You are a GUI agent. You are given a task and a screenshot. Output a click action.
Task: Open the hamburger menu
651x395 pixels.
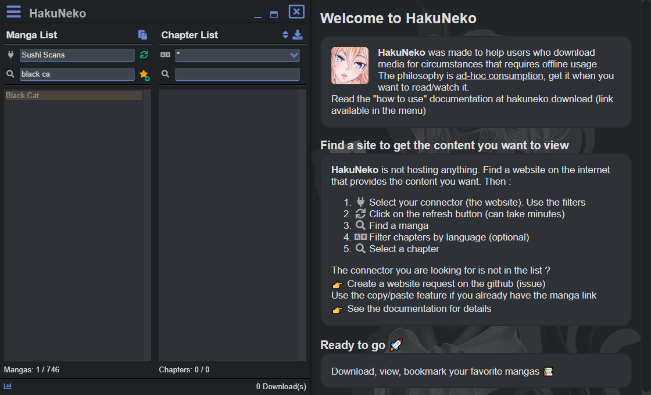[x=13, y=12]
